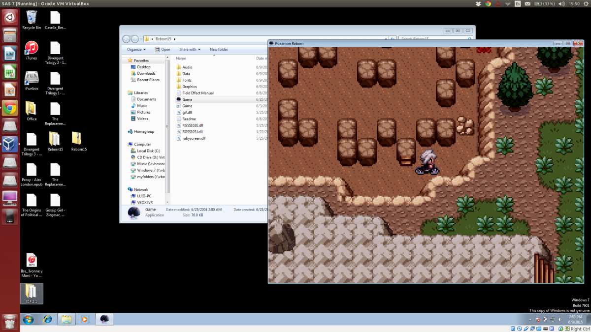
Task: Switch to Pokemon Reborn via the taskbar button
Action: (104, 319)
